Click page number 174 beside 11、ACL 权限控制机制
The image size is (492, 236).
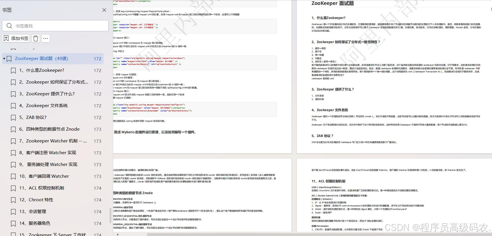(x=97, y=188)
